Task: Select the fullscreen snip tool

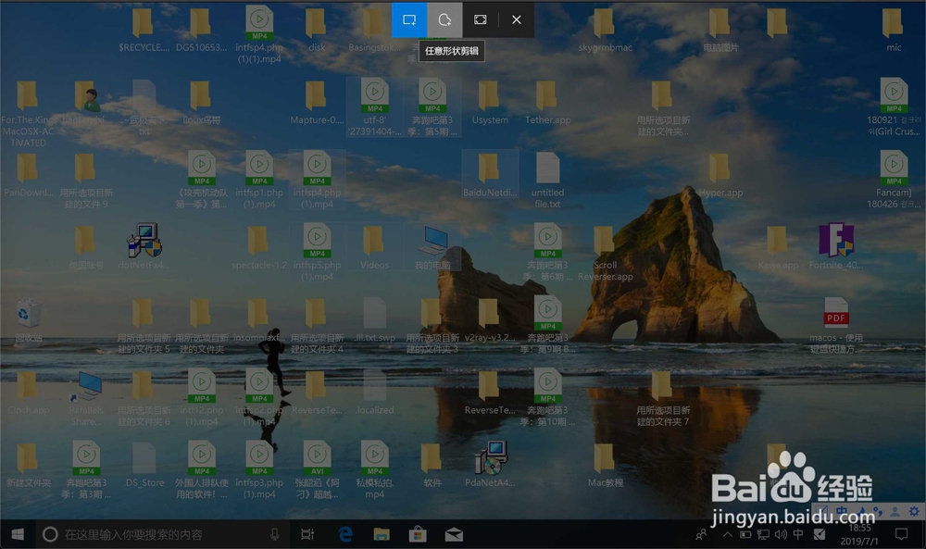Action: [x=480, y=19]
